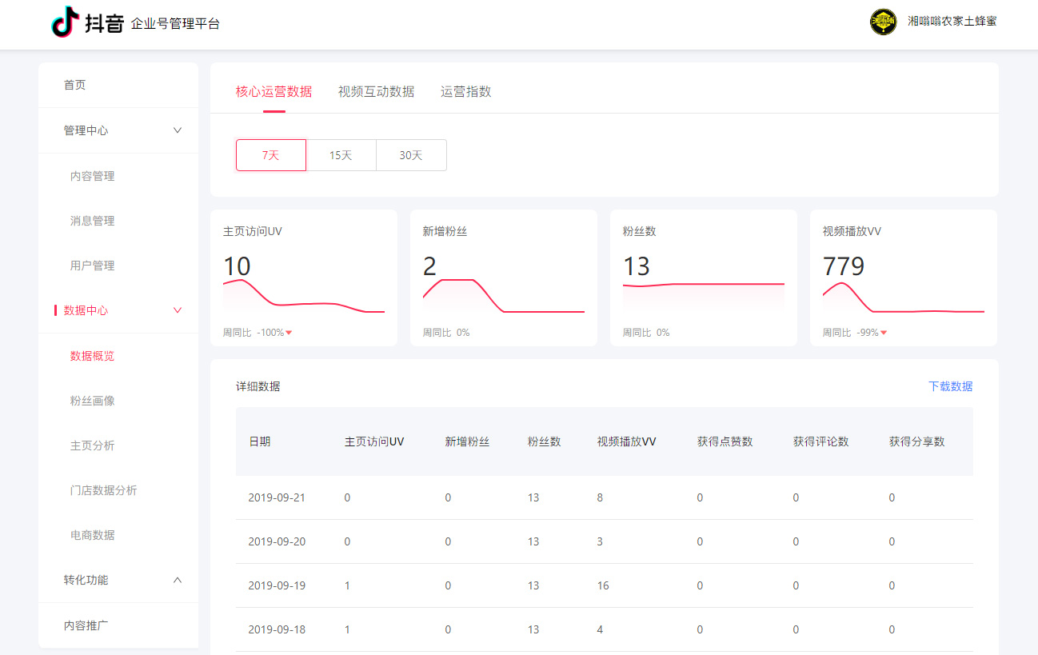Image resolution: width=1038 pixels, height=655 pixels.
Task: Click VV value 8 in 2019-09-21 row
Action: (601, 497)
